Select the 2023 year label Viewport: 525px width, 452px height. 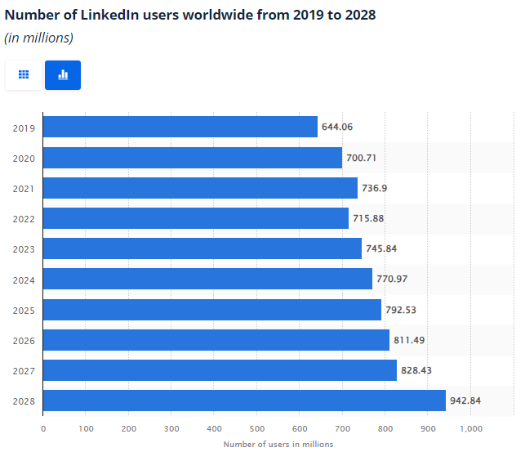[24, 249]
